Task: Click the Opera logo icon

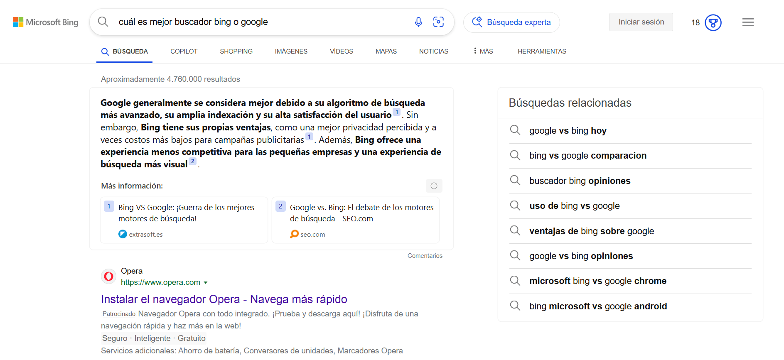Action: (109, 276)
